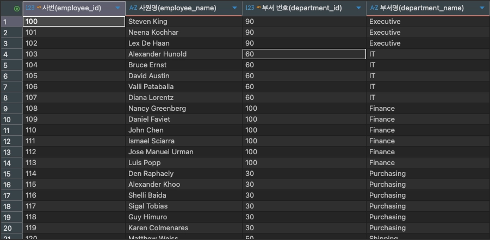
Task: Click the Bruce Ernst name cell
Action: point(184,65)
